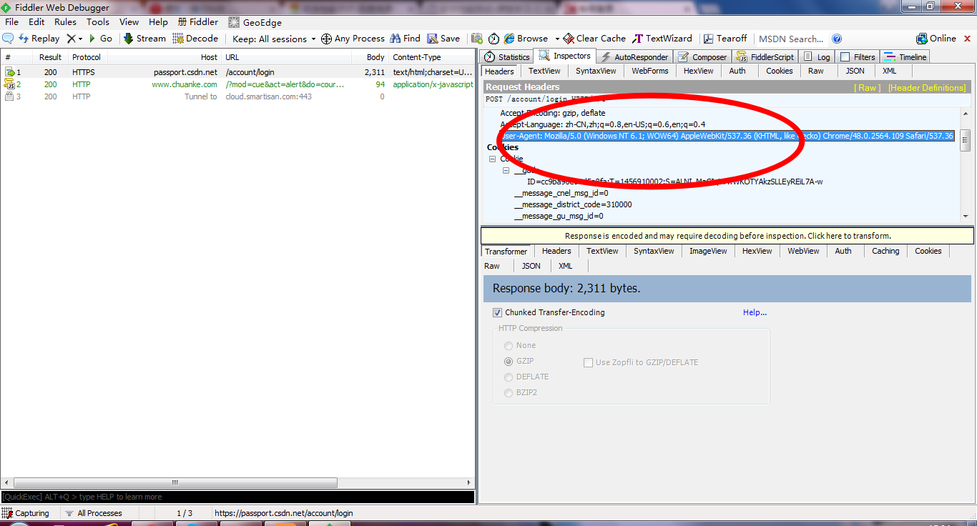This screenshot has width=977, height=526.
Task: Open the Help... link in Transformer
Action: pos(755,312)
